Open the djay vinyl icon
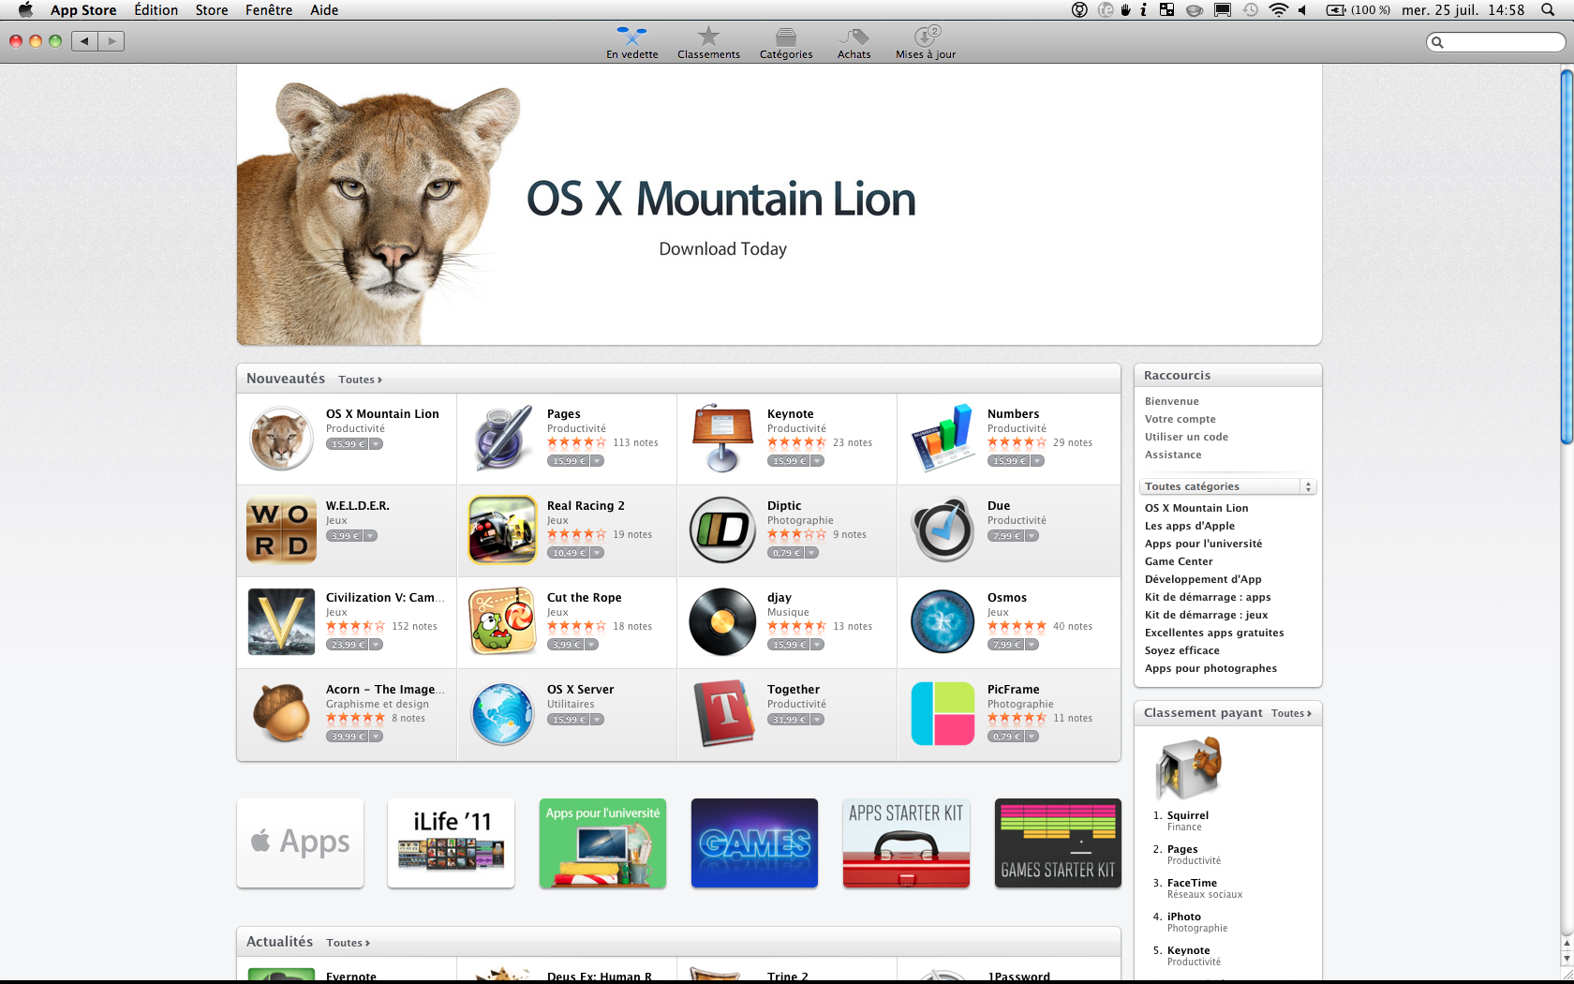 point(722,621)
